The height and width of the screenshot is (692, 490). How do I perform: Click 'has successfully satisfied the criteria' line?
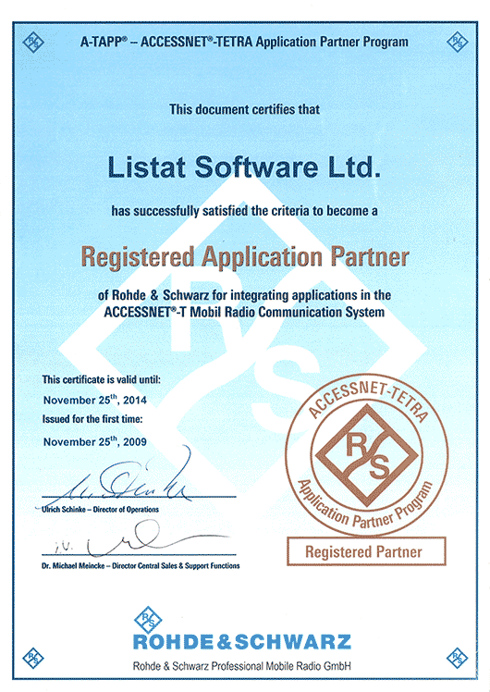pos(244,211)
